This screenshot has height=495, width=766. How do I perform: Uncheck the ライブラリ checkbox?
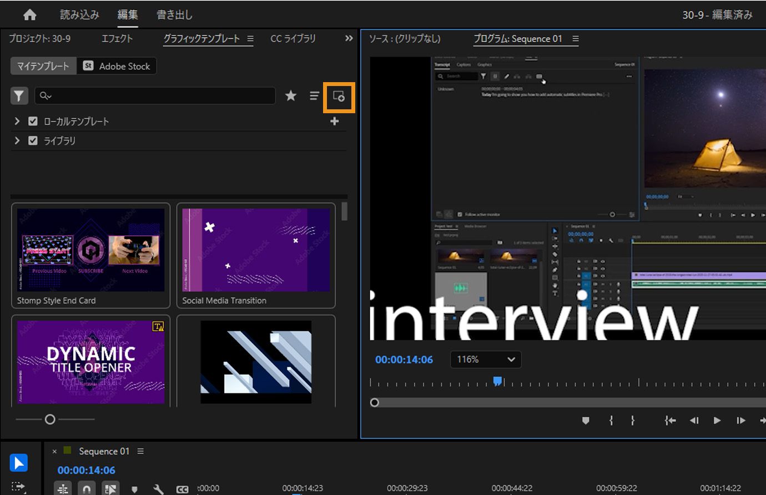(33, 140)
